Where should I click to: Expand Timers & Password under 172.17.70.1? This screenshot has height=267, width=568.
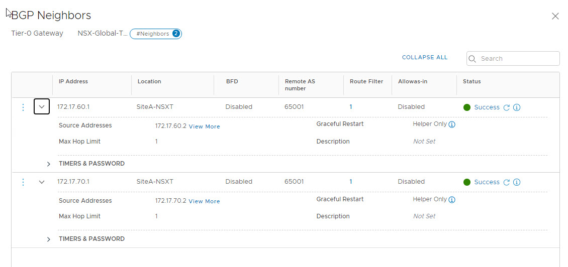point(49,239)
